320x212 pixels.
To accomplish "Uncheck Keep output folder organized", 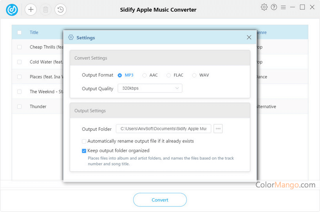I will pos(84,151).
